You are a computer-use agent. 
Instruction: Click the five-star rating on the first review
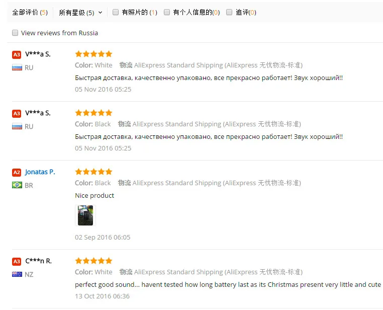[x=93, y=54]
